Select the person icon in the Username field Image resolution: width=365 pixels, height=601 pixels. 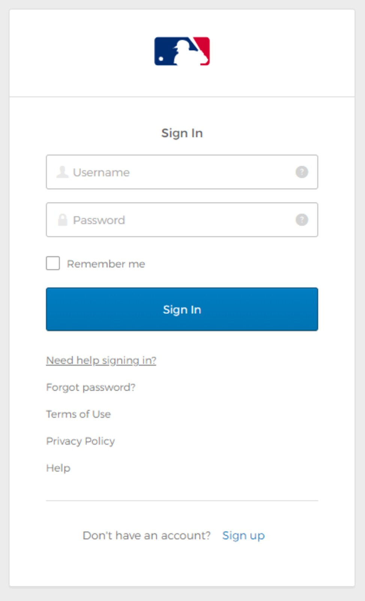click(x=62, y=172)
